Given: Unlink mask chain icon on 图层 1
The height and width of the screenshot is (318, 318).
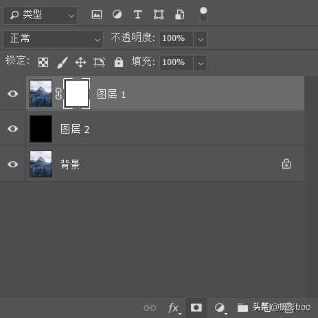Looking at the screenshot, I should 58,94.
